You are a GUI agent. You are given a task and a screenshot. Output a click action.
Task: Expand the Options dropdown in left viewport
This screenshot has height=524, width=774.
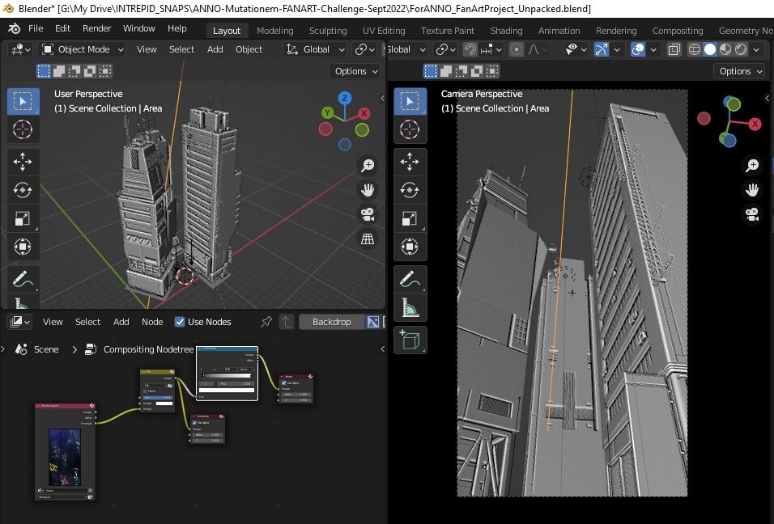(x=356, y=71)
